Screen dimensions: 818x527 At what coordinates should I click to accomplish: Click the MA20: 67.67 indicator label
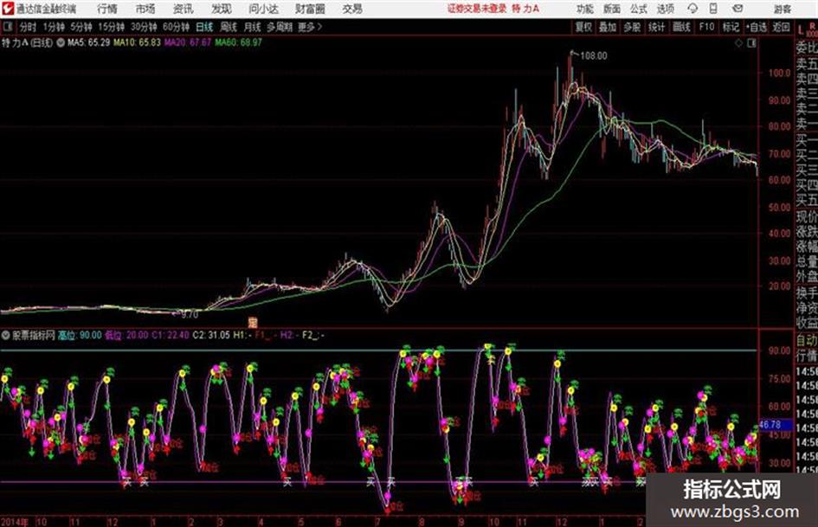(x=188, y=42)
